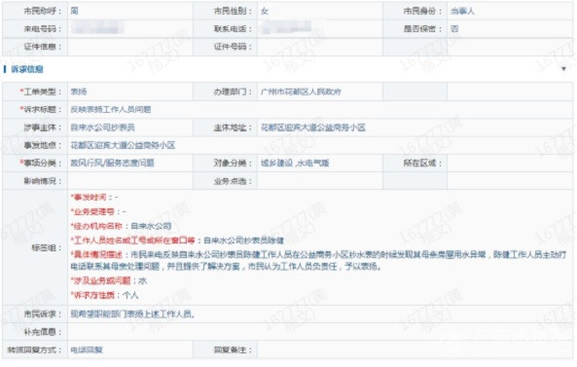577x367 pixels.
Task: Select 事项分类 value 政风行风/服务态度问题
Action: point(112,163)
